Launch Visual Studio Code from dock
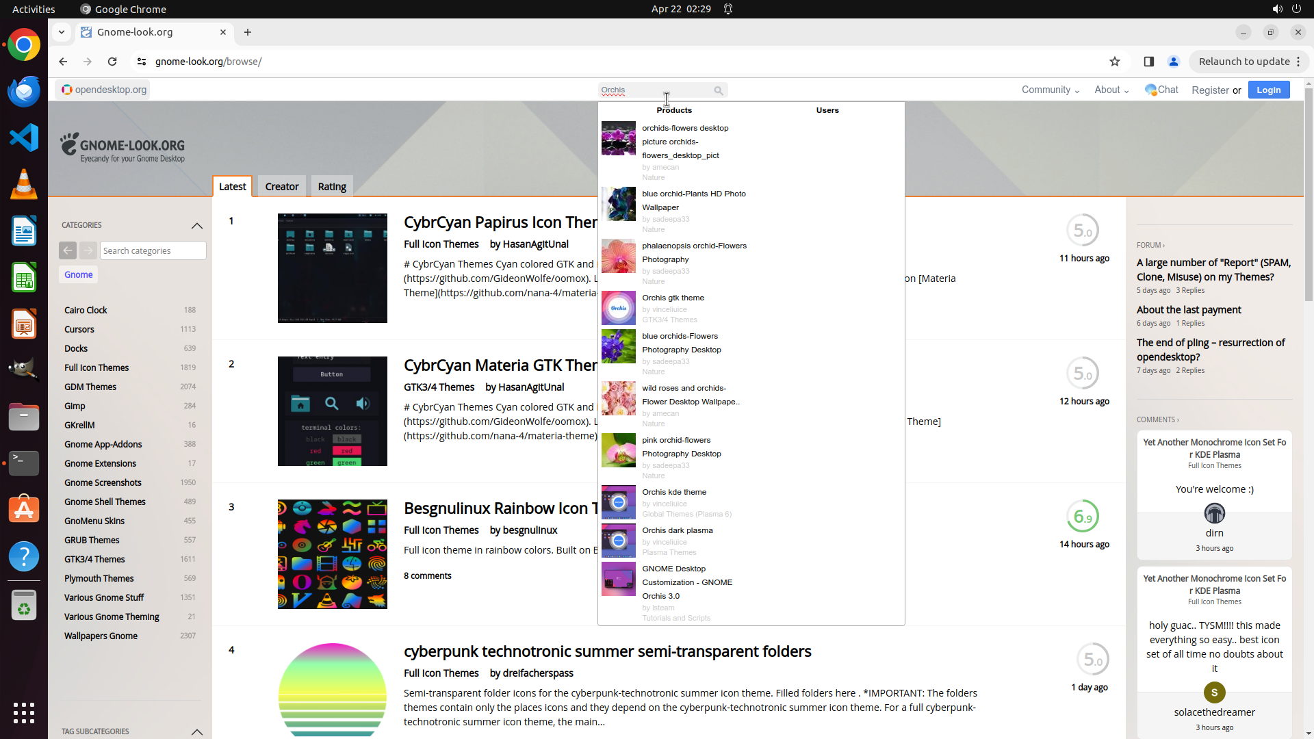 (x=24, y=138)
